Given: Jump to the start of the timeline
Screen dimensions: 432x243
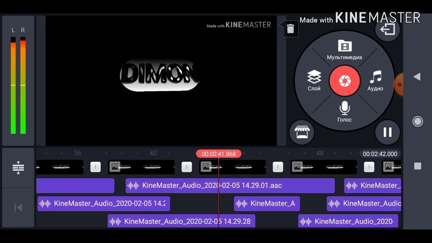Looking at the screenshot, I should coord(18,208).
